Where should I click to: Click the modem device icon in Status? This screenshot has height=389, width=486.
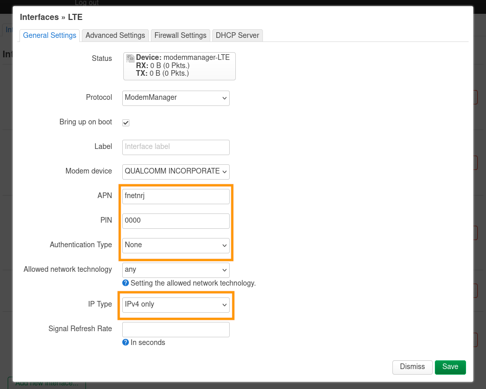[130, 58]
